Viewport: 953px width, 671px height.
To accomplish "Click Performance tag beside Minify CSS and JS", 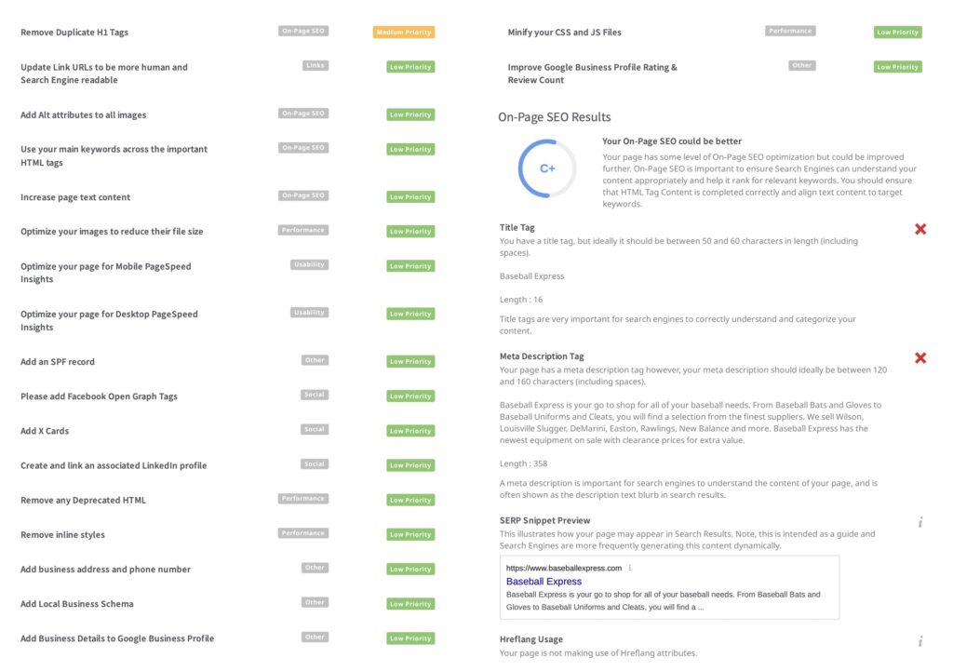I will point(790,31).
